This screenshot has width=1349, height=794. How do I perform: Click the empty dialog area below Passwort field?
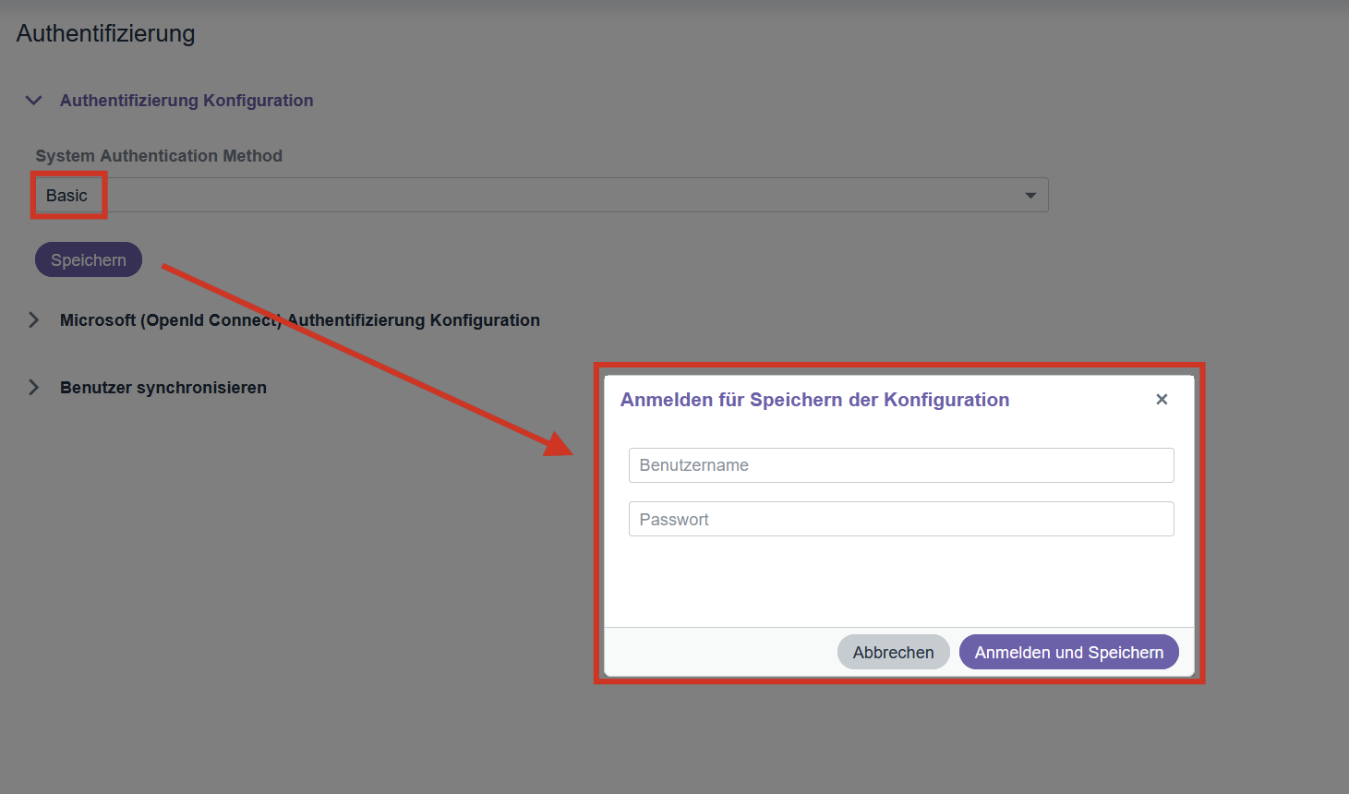click(900, 582)
